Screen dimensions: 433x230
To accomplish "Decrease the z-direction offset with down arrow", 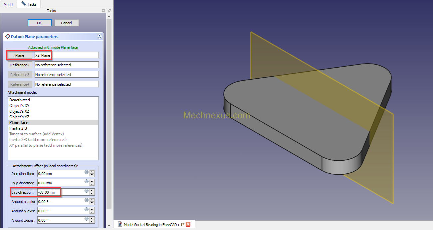I will [x=92, y=194].
